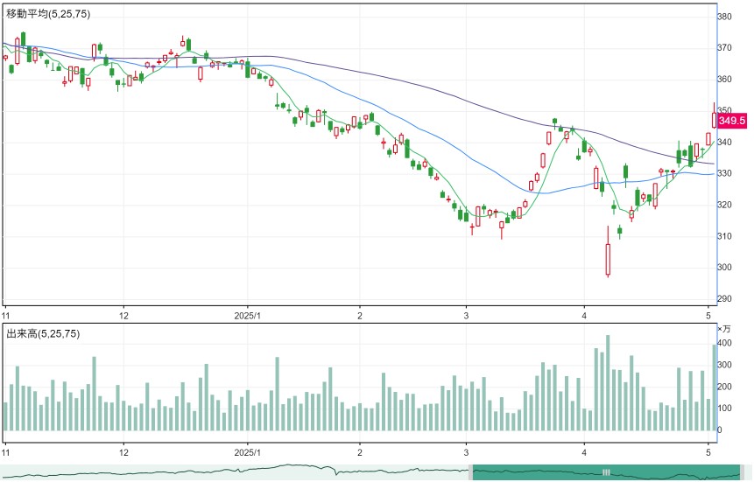This screenshot has height=482, width=754.
Task: Click the tallest volume bar in April
Action: [x=608, y=383]
